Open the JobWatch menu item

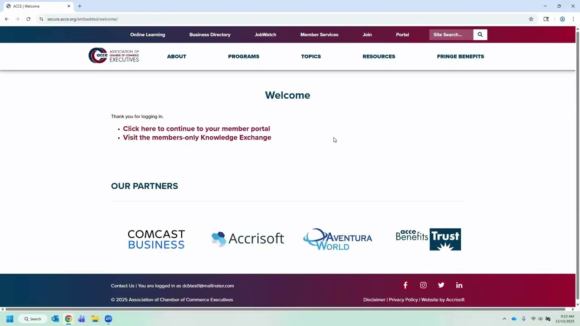(266, 34)
